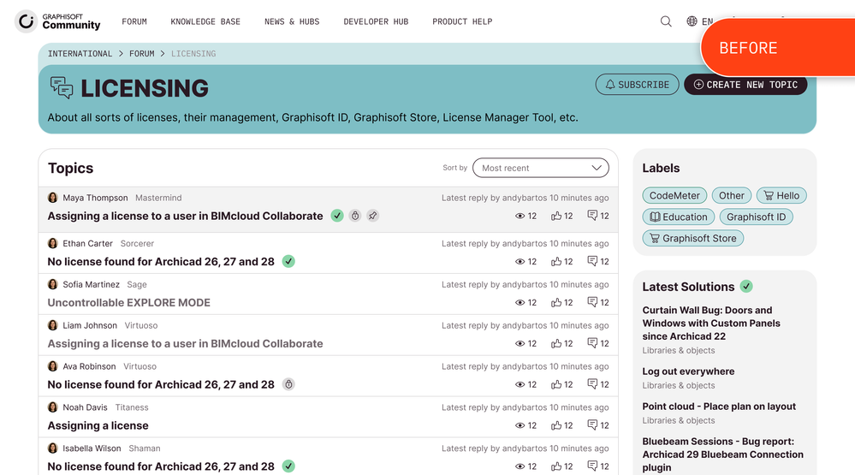Open the Product Help menu

point(462,21)
